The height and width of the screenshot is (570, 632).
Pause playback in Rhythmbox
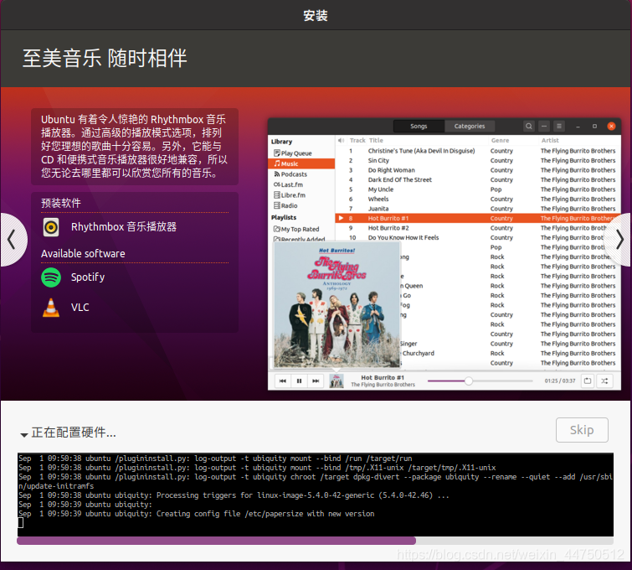click(x=299, y=381)
